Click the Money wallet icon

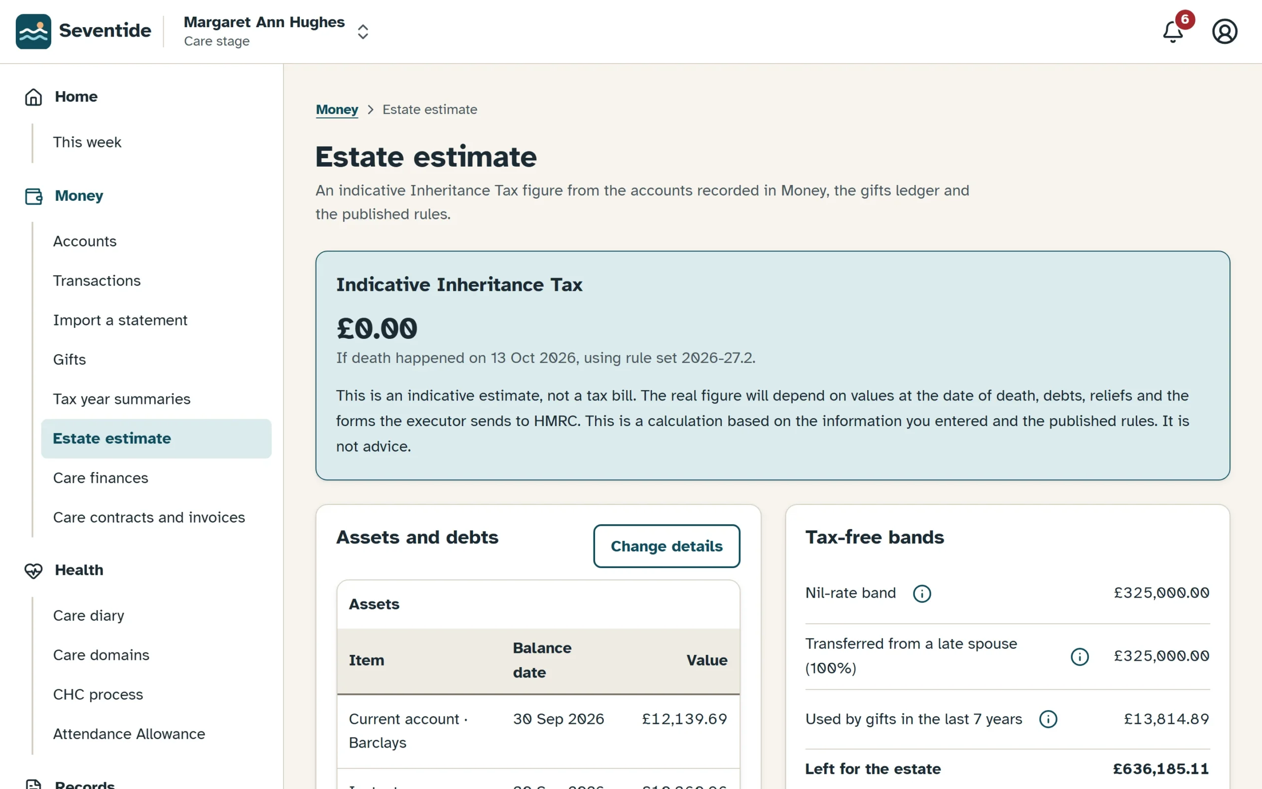34,196
